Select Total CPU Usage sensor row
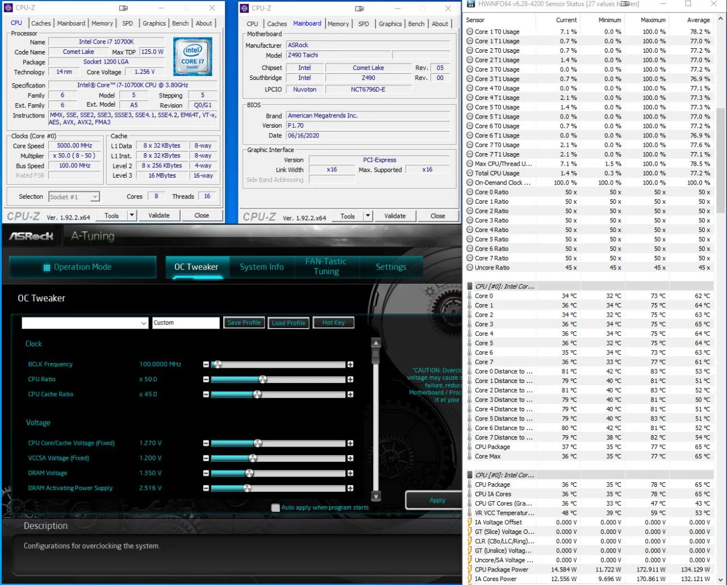The height and width of the screenshot is (585, 727). [588, 173]
